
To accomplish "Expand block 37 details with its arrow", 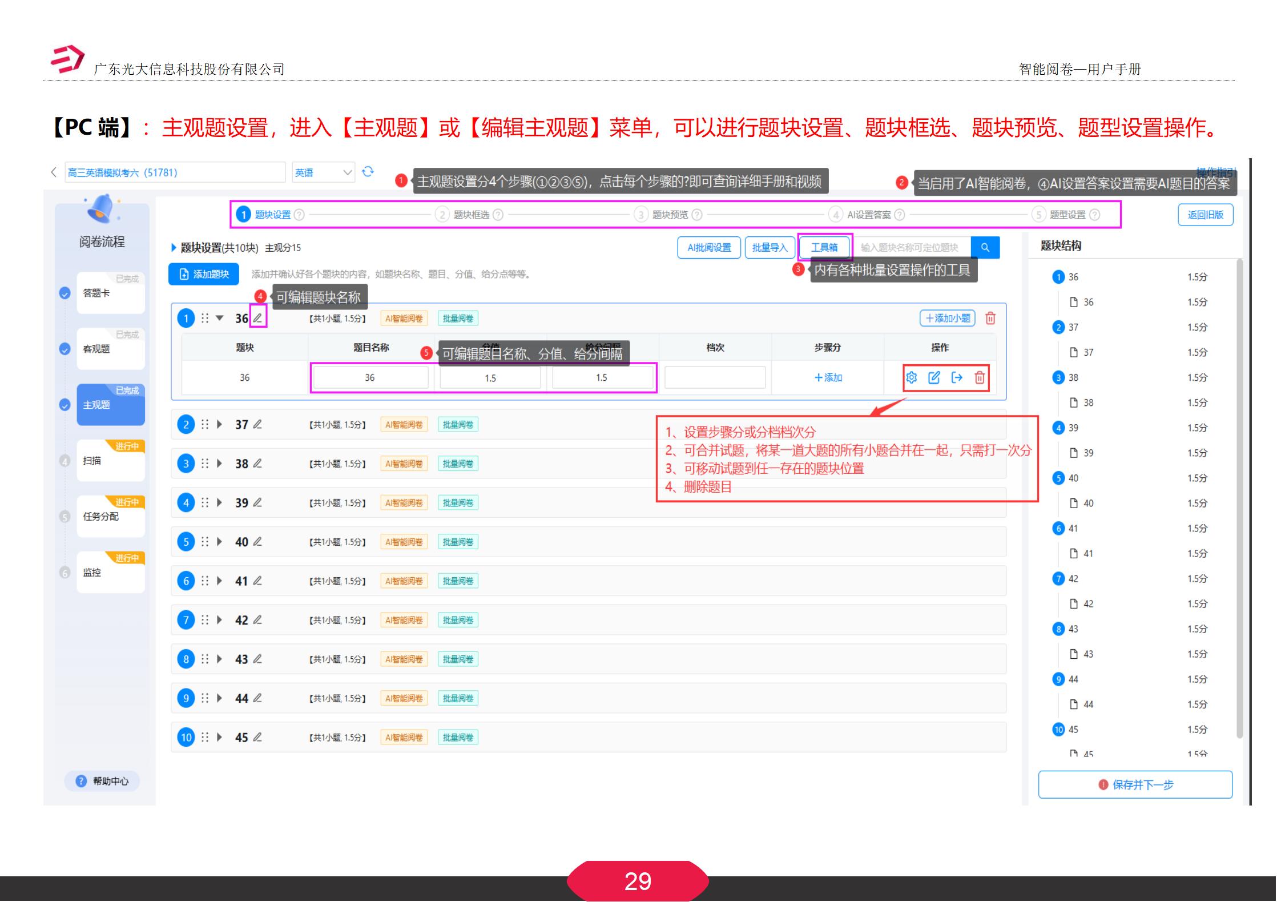I will coord(220,424).
